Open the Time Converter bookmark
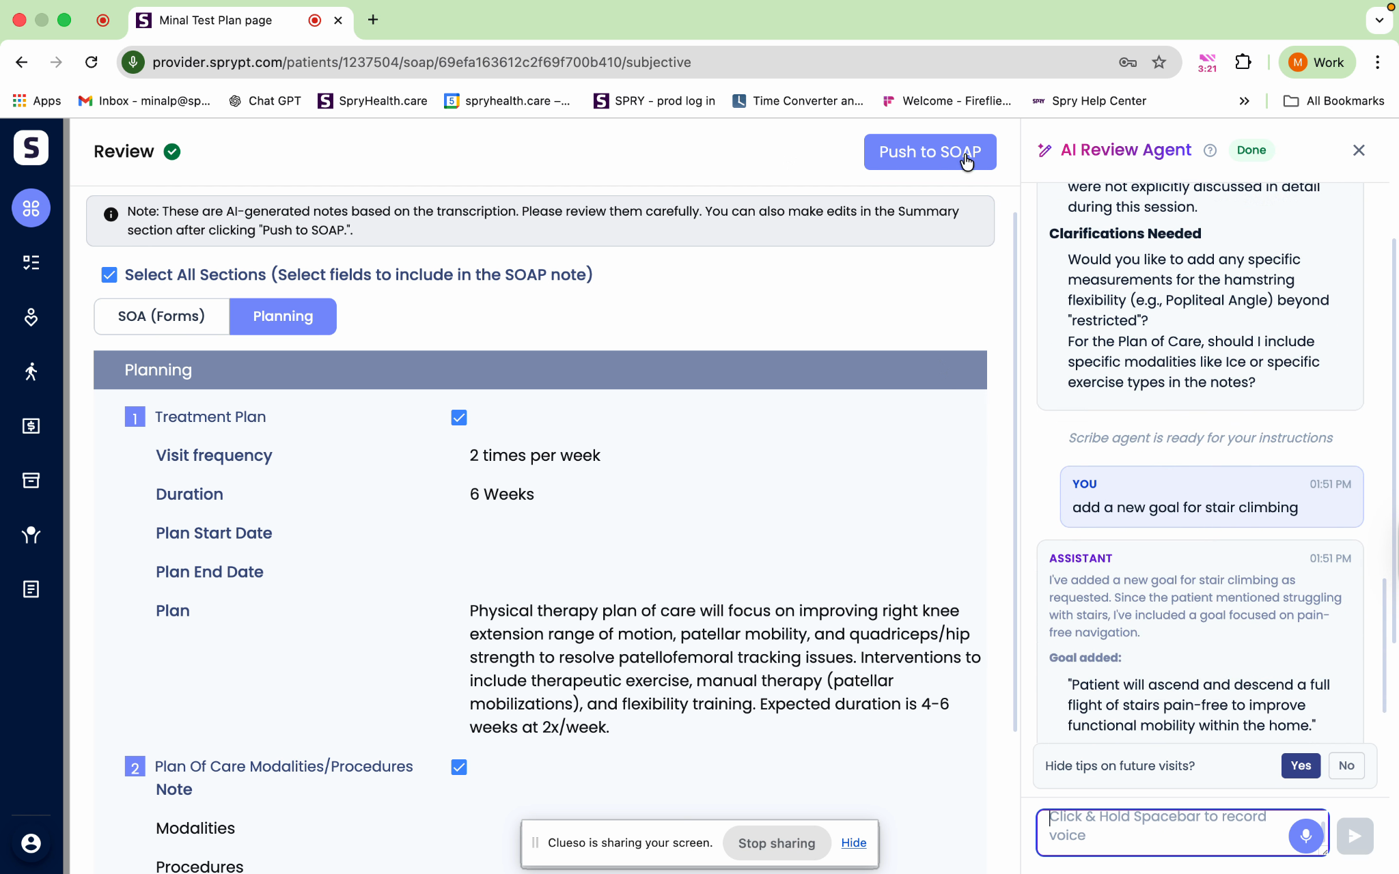Image resolution: width=1399 pixels, height=874 pixels. pos(799,101)
